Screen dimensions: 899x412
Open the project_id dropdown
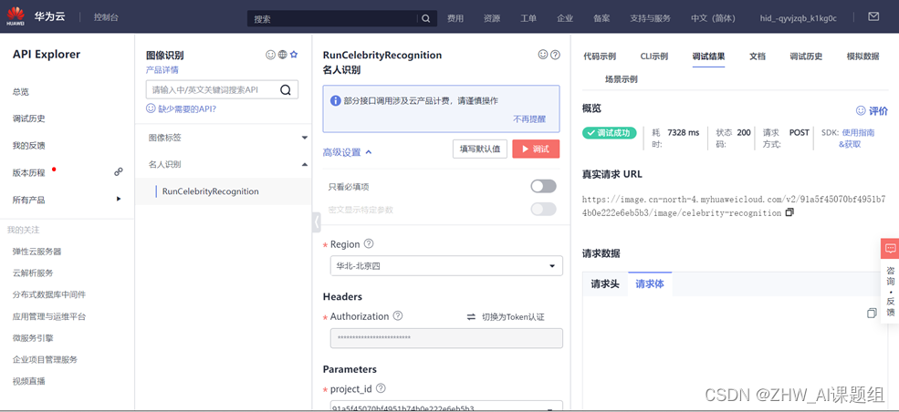coord(446,407)
